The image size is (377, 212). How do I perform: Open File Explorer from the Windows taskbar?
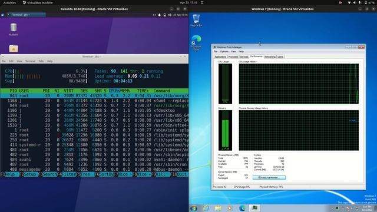(x=218, y=208)
